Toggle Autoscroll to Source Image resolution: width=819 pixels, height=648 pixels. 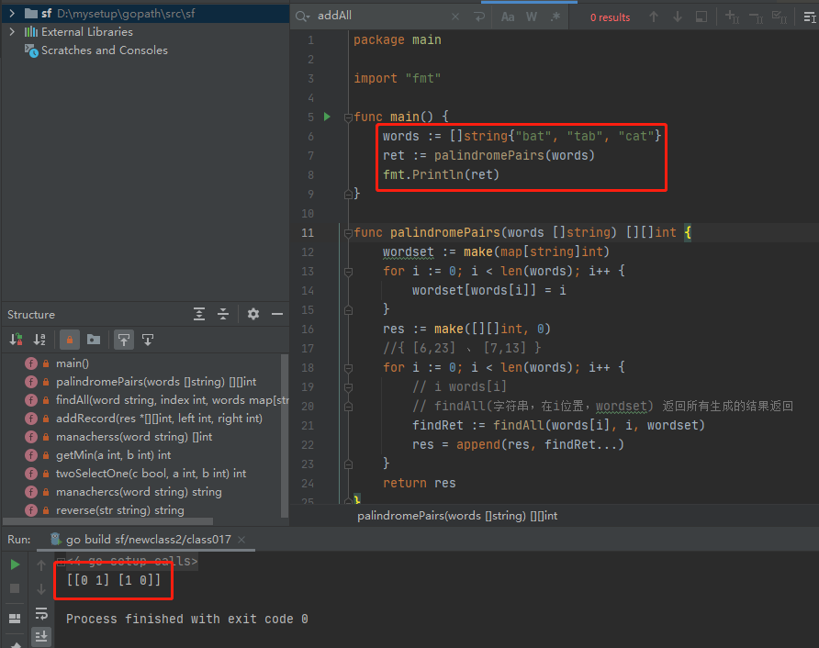124,340
